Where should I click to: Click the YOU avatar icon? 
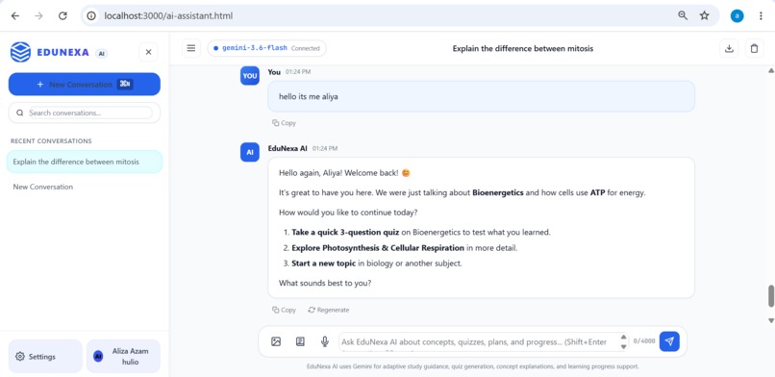(x=250, y=76)
